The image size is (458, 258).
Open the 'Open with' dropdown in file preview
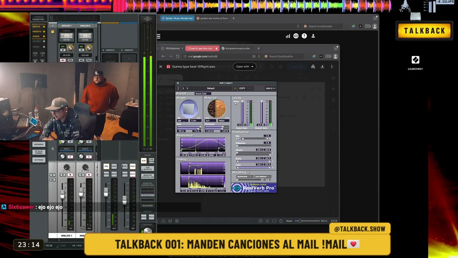(x=245, y=67)
